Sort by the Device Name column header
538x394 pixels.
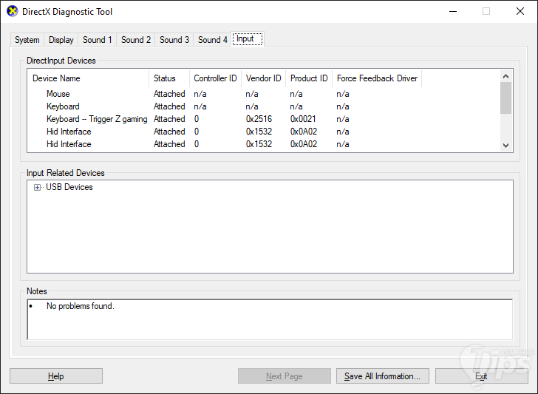pyautogui.click(x=89, y=78)
